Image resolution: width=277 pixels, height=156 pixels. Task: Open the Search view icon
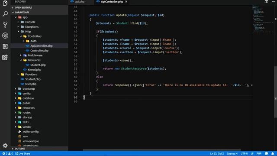coord(5,14)
